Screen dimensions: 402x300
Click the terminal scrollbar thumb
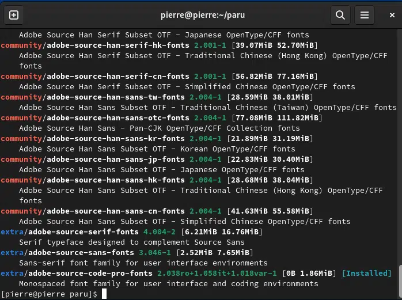pos(400,281)
